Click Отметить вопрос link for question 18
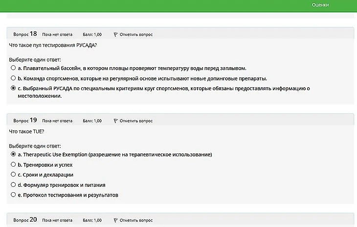The image size is (357, 227). coord(136,34)
